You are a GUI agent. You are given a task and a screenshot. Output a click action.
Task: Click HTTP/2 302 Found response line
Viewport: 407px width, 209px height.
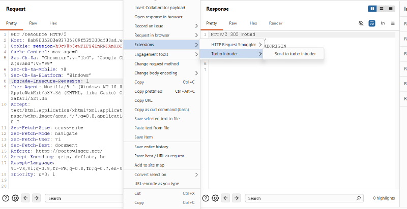point(233,34)
